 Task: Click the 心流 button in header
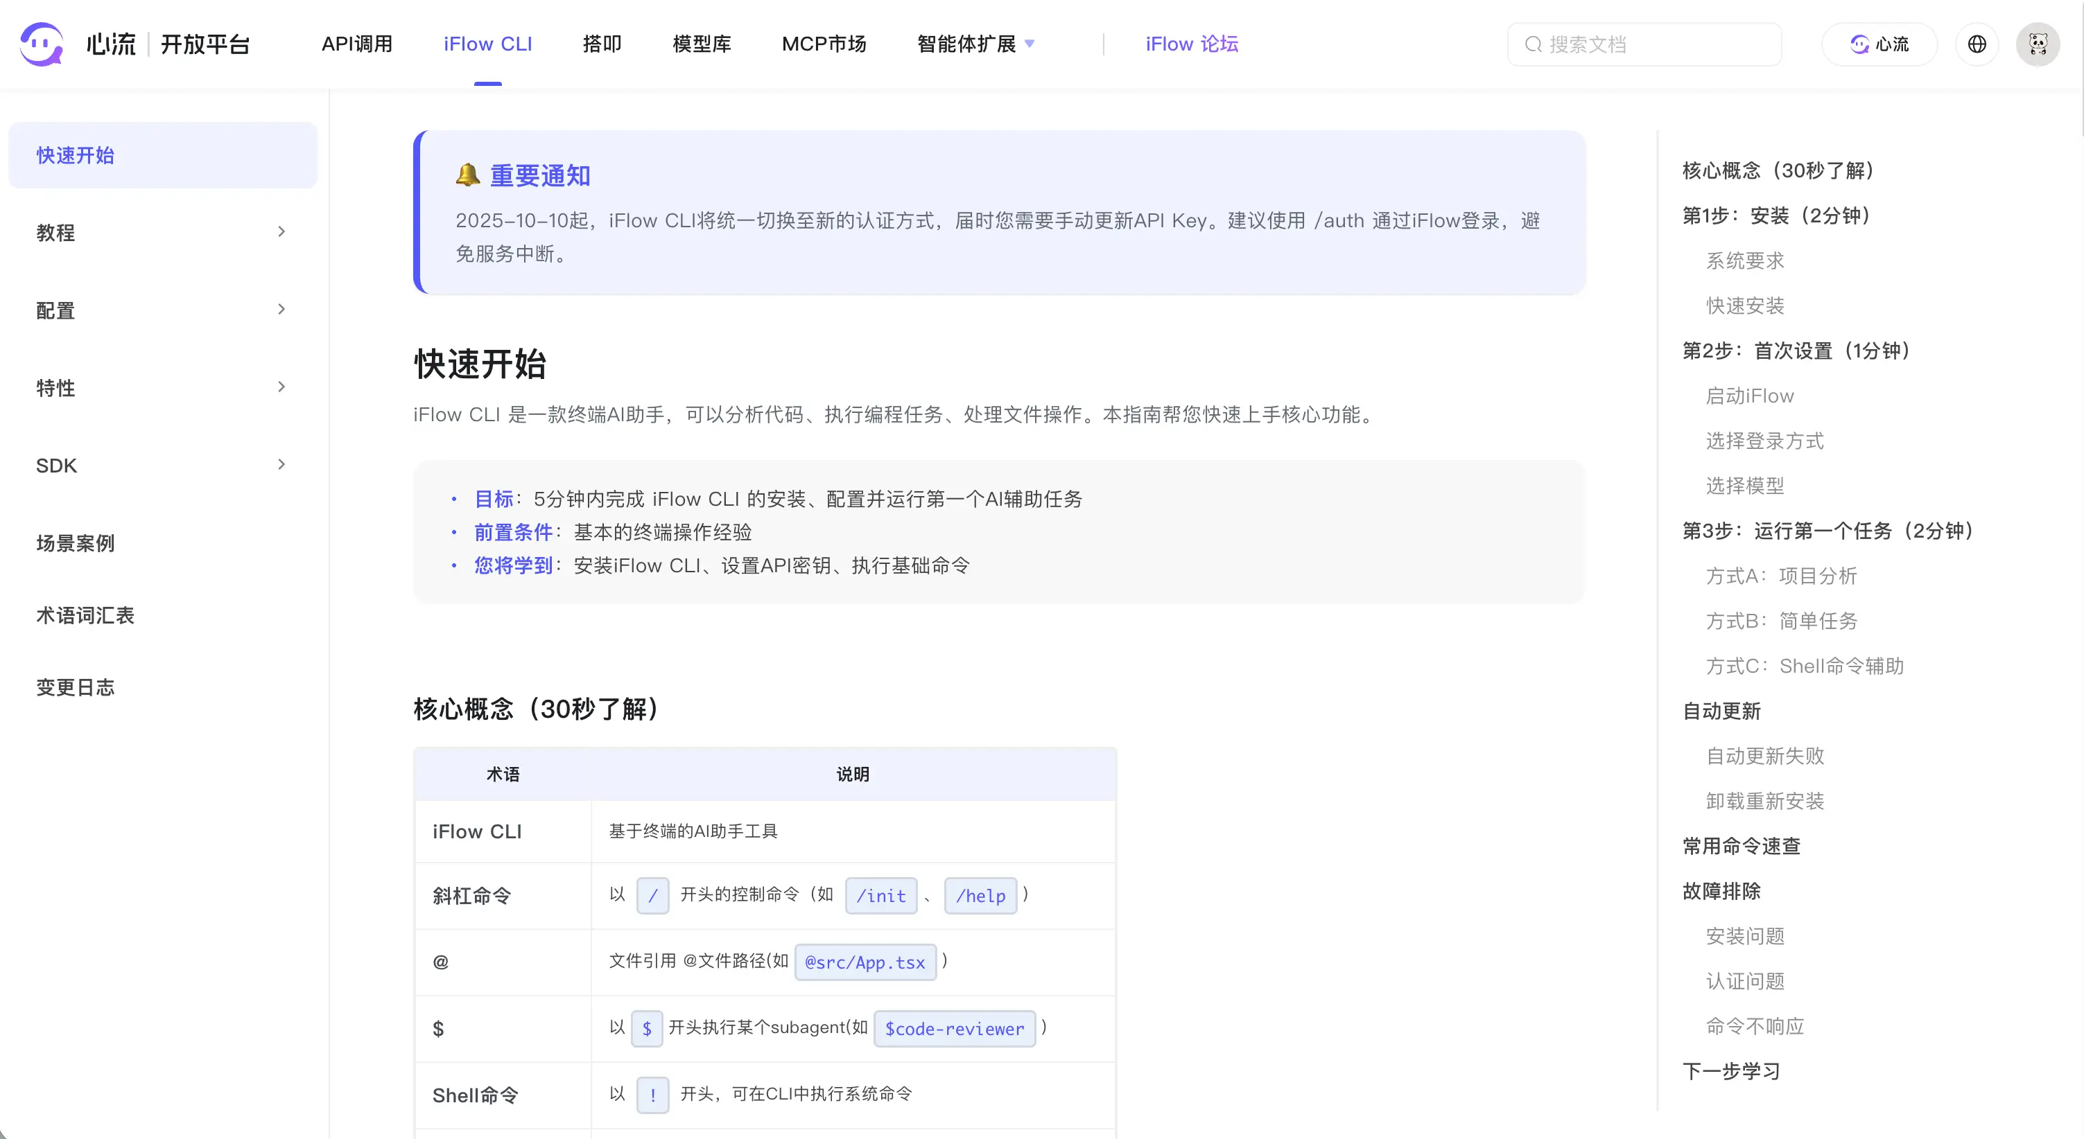click(x=1879, y=44)
